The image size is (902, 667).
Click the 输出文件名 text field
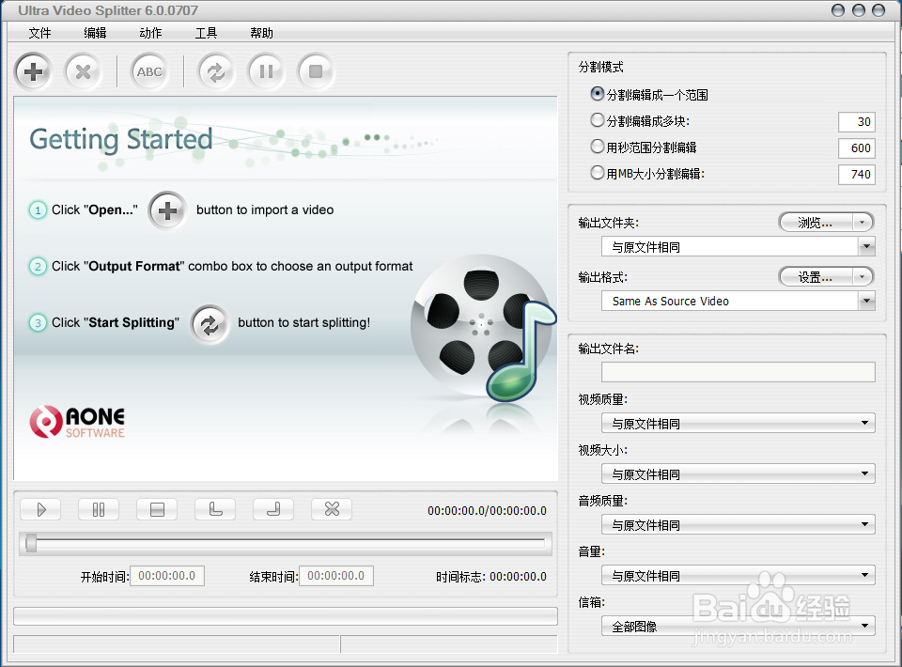click(x=739, y=372)
